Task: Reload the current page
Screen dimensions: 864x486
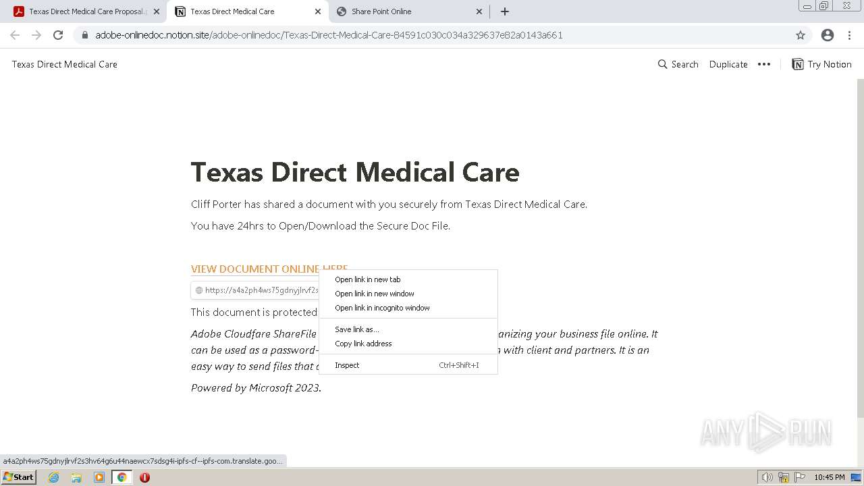Action: [58, 35]
